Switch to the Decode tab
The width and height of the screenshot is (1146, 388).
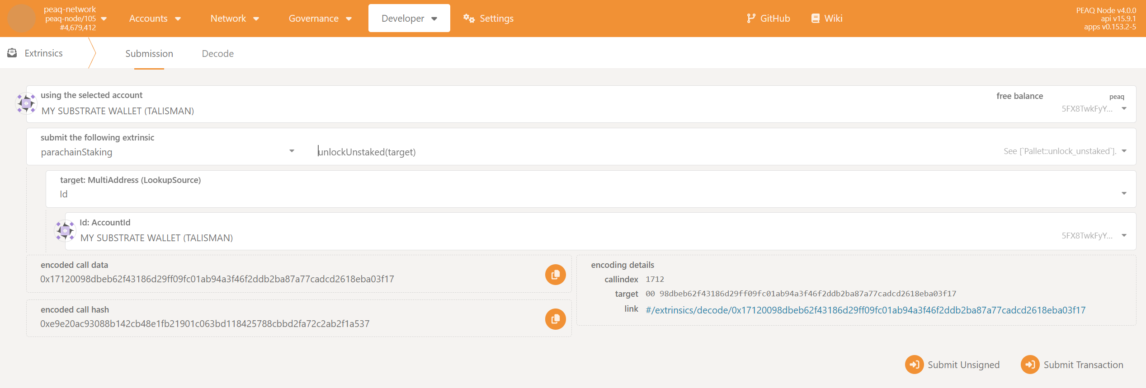(218, 54)
